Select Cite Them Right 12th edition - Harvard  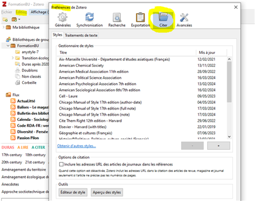coord(142,121)
